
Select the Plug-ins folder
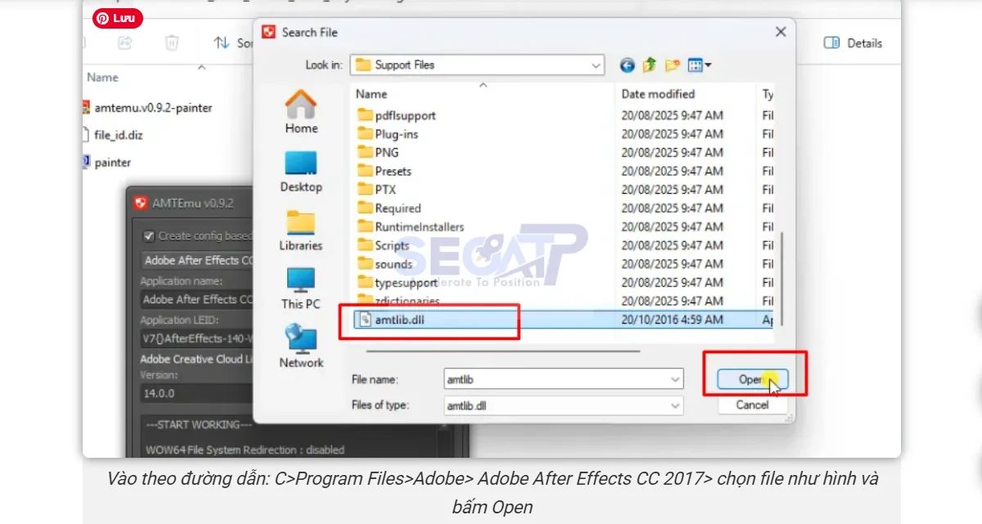pos(388,134)
